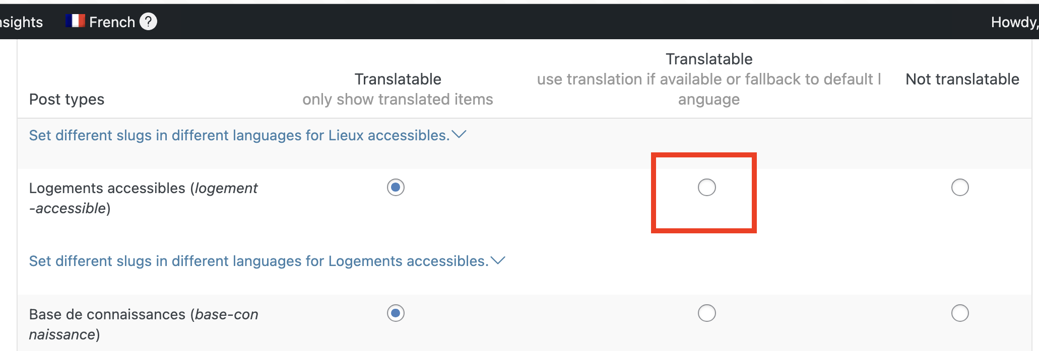This screenshot has width=1039, height=351.
Task: Open the help question mark icon
Action: (148, 22)
